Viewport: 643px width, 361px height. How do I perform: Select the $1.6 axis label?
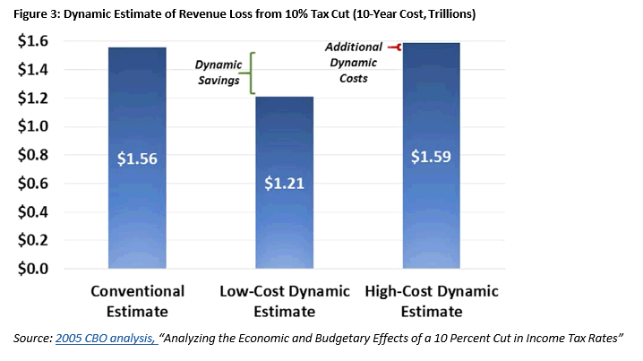(x=32, y=42)
